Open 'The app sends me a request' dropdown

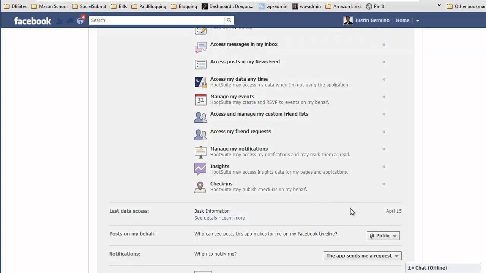point(363,256)
